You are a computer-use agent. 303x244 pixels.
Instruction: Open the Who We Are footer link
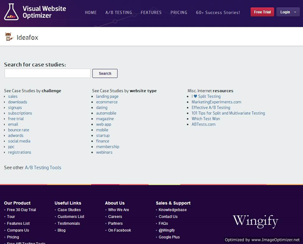(x=119, y=210)
